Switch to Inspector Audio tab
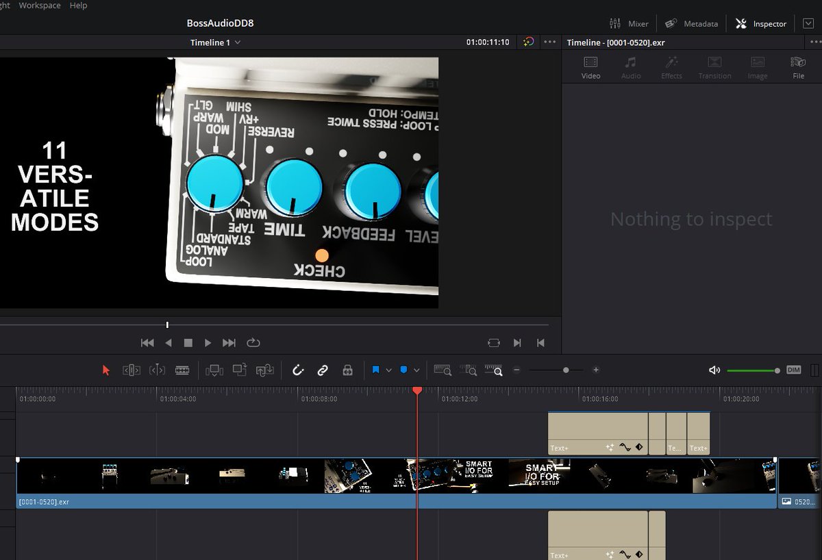This screenshot has height=560, width=822. click(631, 68)
